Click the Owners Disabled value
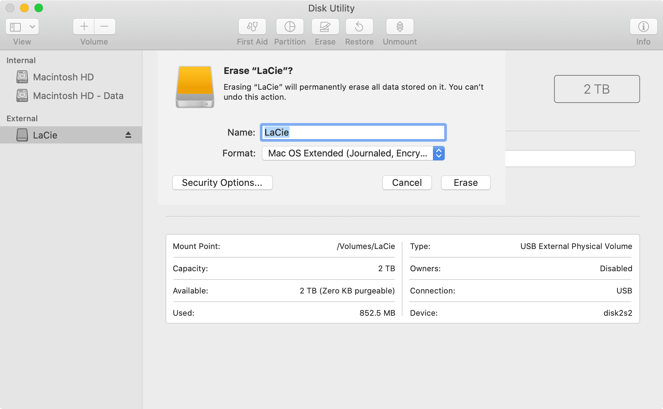Image resolution: width=663 pixels, height=409 pixels. pyautogui.click(x=616, y=268)
